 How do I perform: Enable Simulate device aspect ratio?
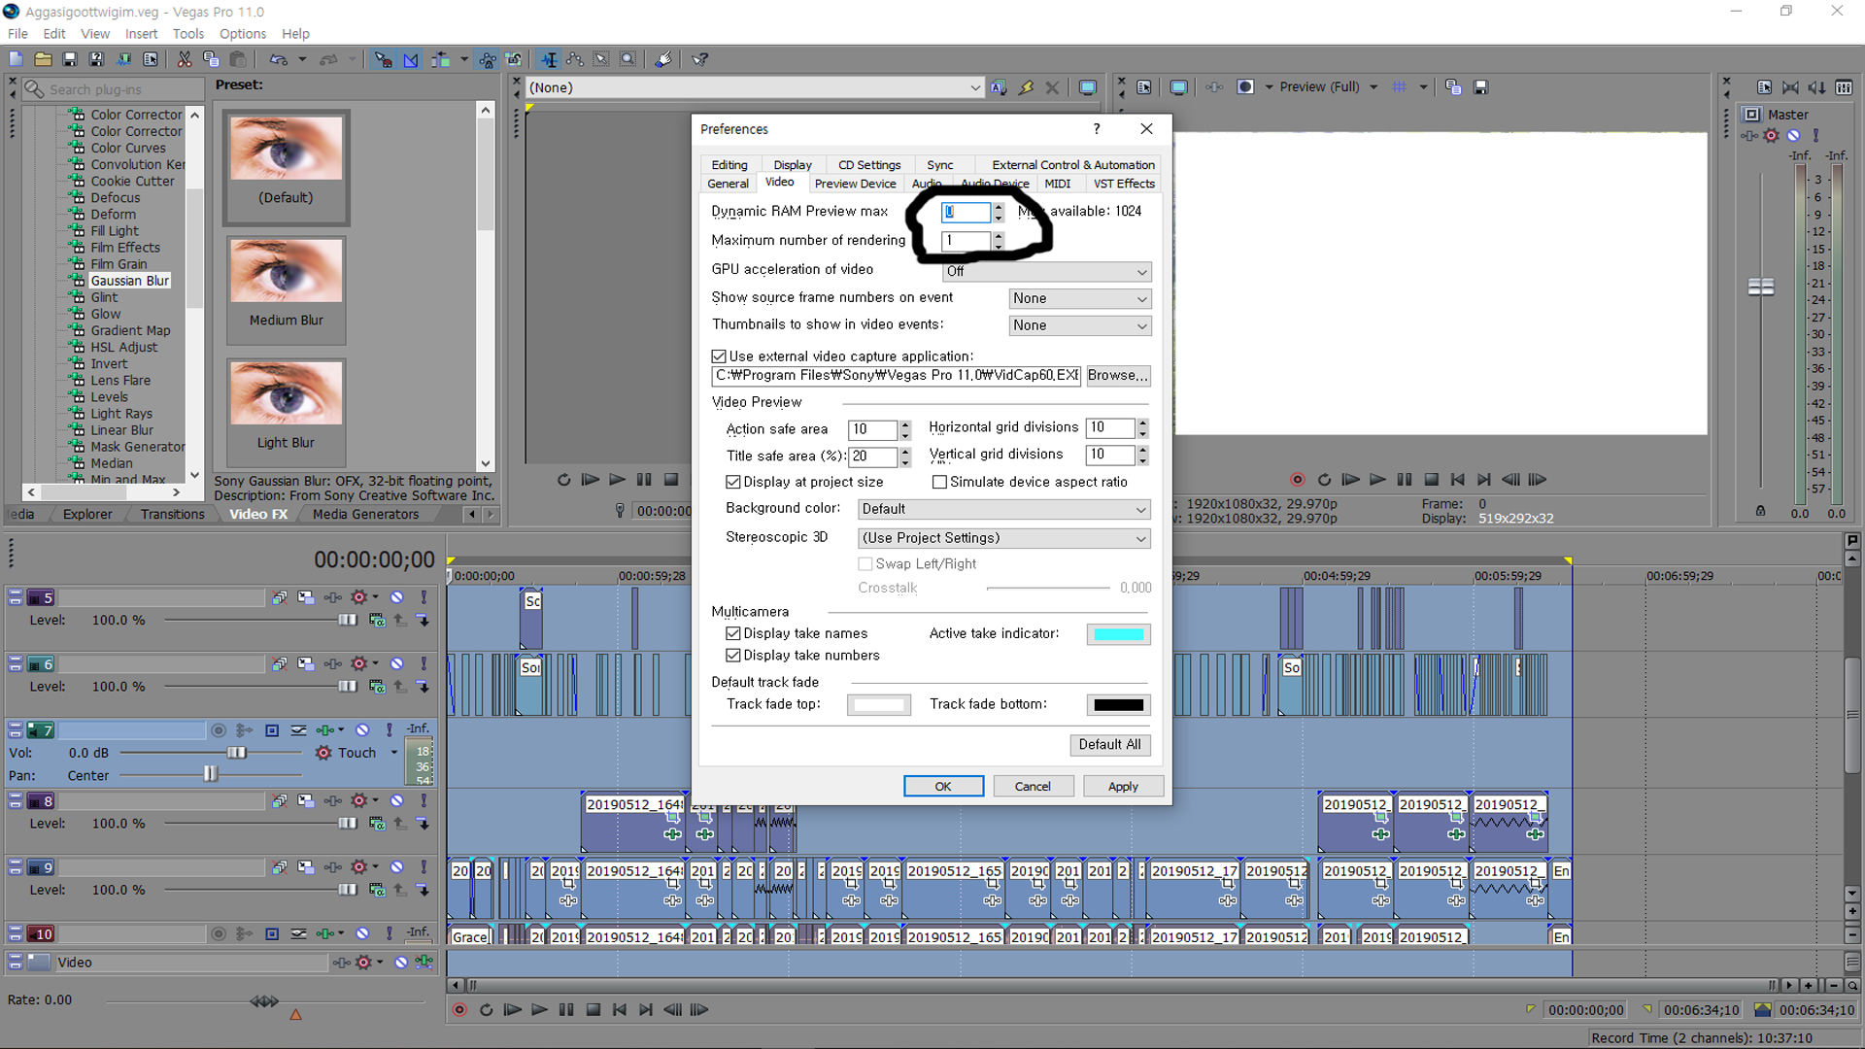939,482
